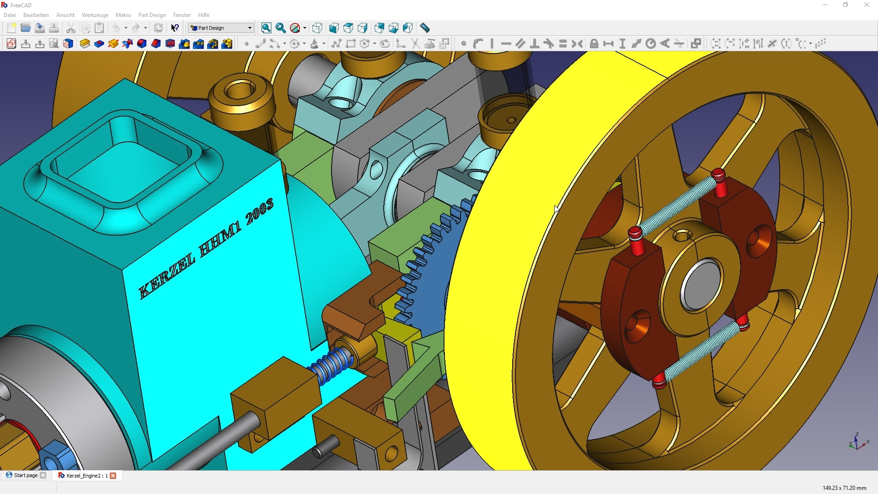Close the Kerzel_Engine2 tab
Screen dimensions: 878x494
point(113,476)
